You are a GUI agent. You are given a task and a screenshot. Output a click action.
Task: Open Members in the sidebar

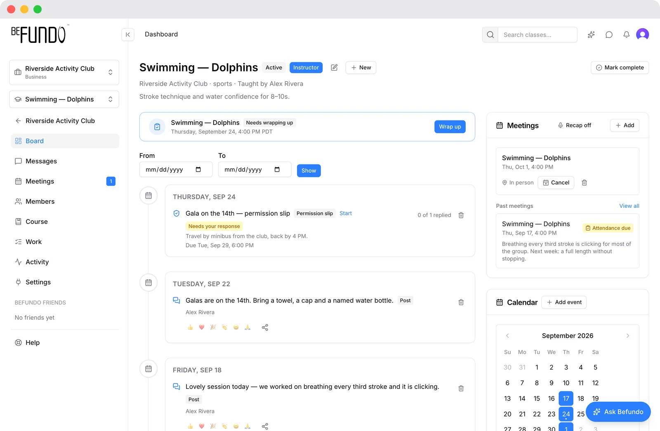click(x=65, y=202)
